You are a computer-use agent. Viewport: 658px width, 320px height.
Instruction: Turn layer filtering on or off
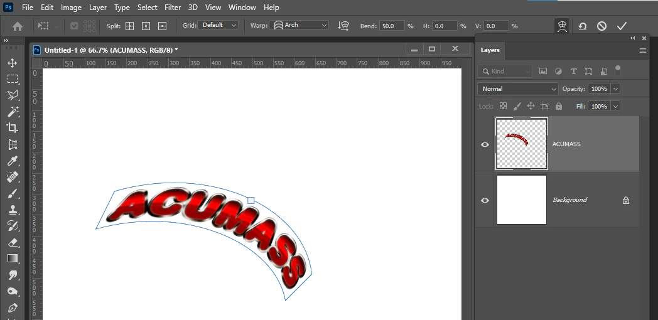click(x=618, y=70)
